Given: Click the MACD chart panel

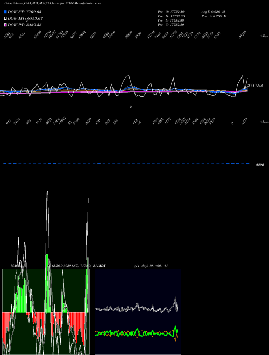Looking at the screenshot, I should coord(46,312).
